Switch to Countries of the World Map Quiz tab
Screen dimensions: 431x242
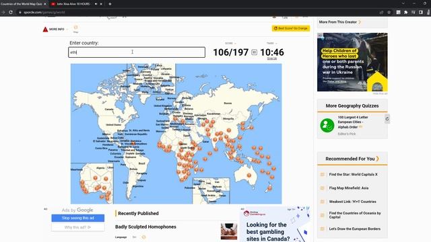[x=22, y=4]
